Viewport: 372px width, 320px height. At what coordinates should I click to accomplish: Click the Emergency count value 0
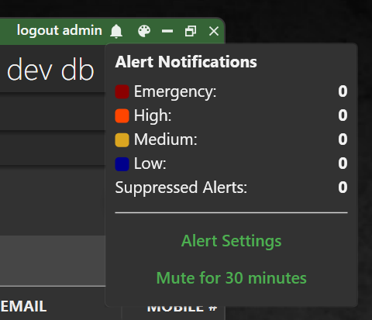pyautogui.click(x=343, y=91)
